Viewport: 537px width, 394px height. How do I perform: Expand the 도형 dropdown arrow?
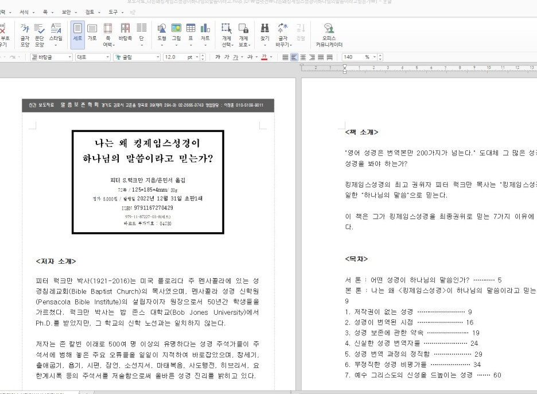[162, 45]
